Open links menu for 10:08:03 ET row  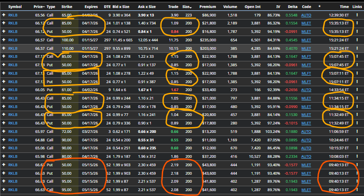357,156
